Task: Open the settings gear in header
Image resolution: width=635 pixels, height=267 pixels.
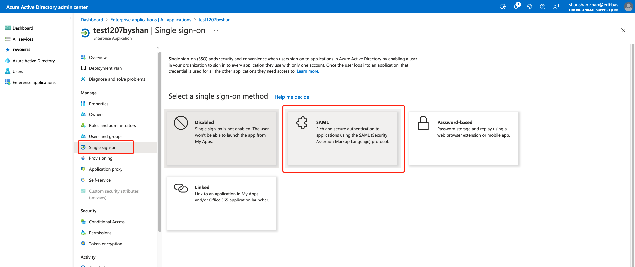Action: pos(529,7)
